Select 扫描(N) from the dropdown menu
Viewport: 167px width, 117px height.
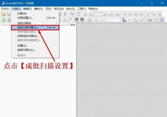tap(35, 14)
